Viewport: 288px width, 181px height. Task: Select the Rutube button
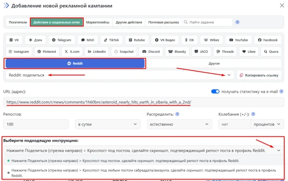pyautogui.click(x=137, y=40)
